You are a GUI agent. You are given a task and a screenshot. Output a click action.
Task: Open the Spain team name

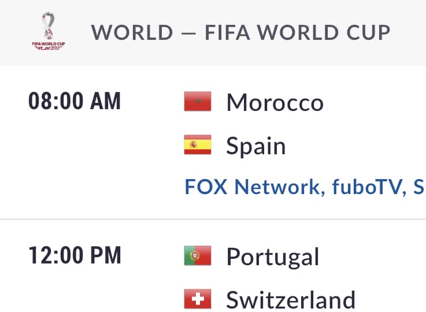point(256,146)
